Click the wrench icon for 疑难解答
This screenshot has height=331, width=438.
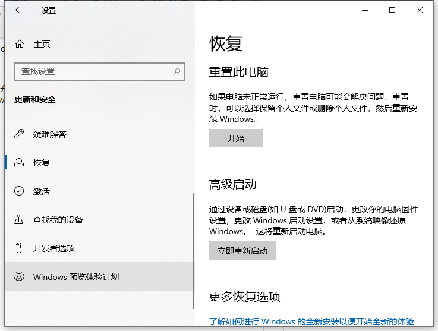pos(19,134)
